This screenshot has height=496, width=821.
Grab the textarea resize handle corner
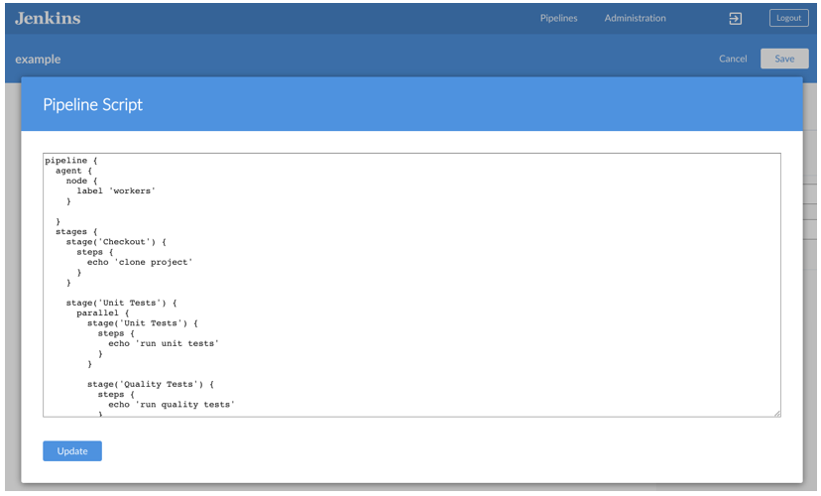pyautogui.click(x=775, y=413)
